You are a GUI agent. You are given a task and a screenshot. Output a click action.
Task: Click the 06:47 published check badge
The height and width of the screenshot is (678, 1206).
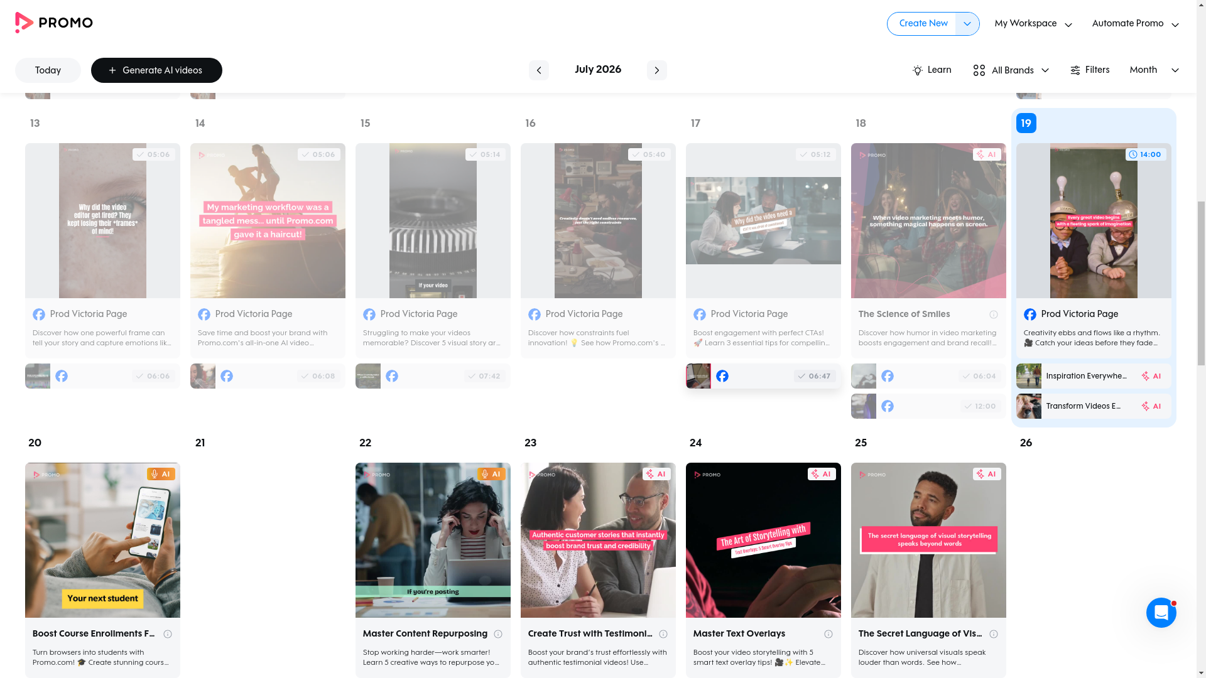[x=814, y=376]
